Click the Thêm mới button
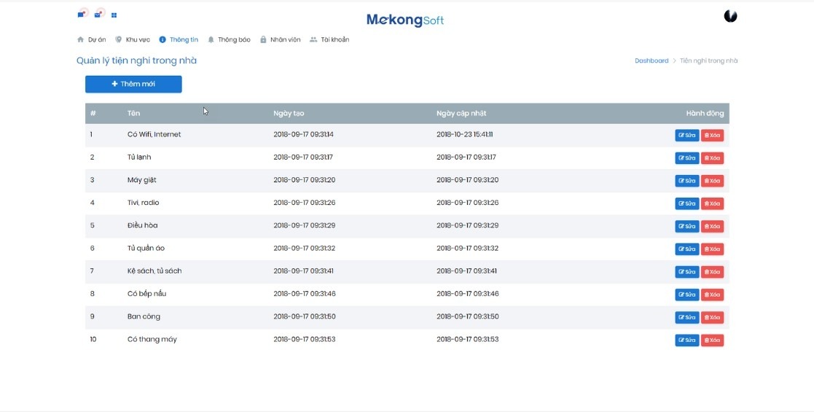This screenshot has width=814, height=412. tap(133, 84)
